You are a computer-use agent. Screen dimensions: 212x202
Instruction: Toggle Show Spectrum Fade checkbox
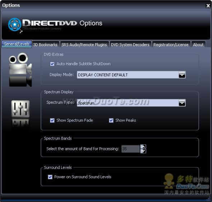(52, 120)
